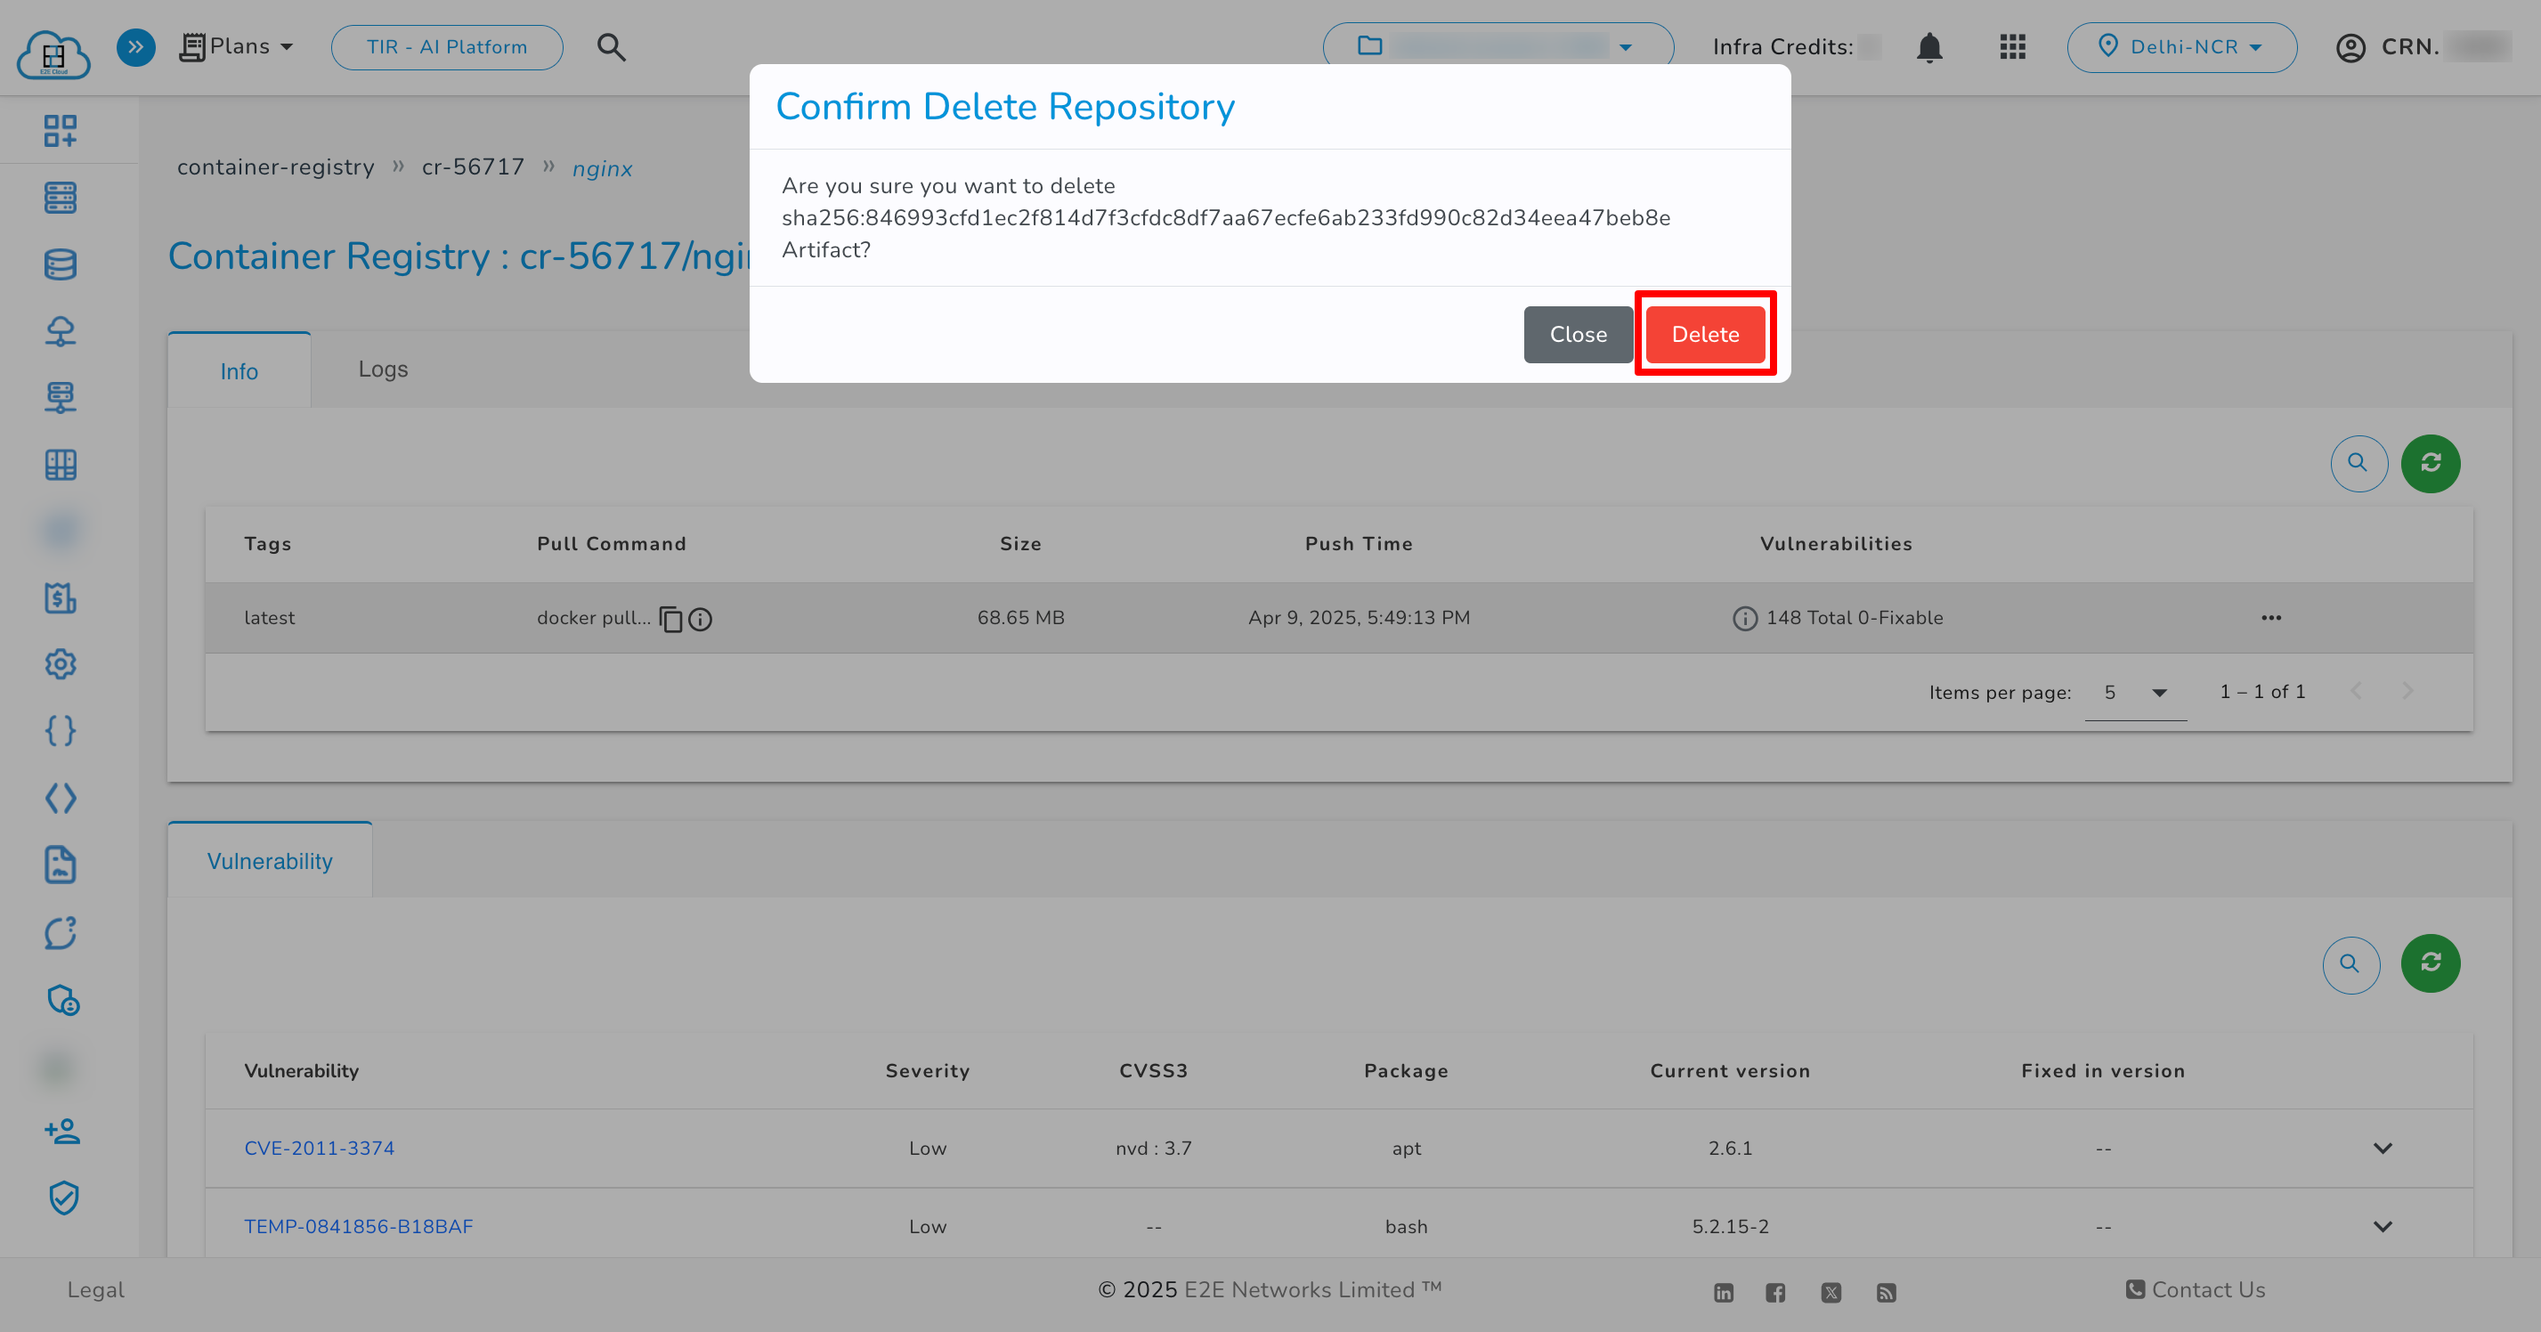Open the three-dot actions menu for latest tag
This screenshot has width=2541, height=1332.
[2272, 618]
